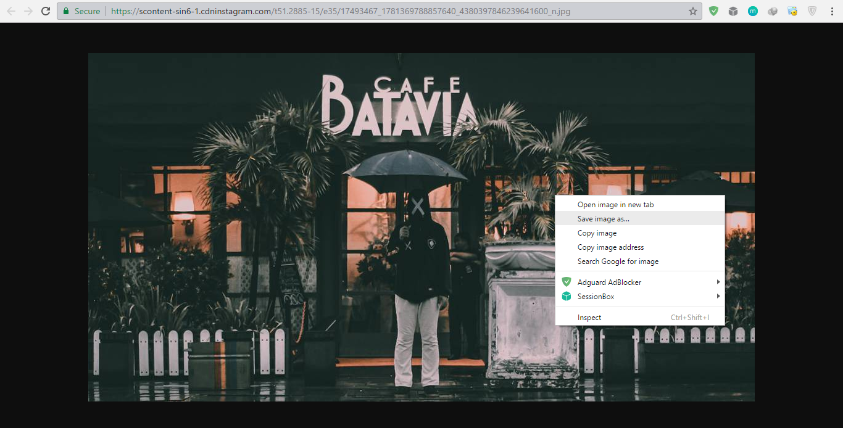Expand the SessionBox submenu arrow
This screenshot has width=843, height=428.
pyautogui.click(x=718, y=296)
